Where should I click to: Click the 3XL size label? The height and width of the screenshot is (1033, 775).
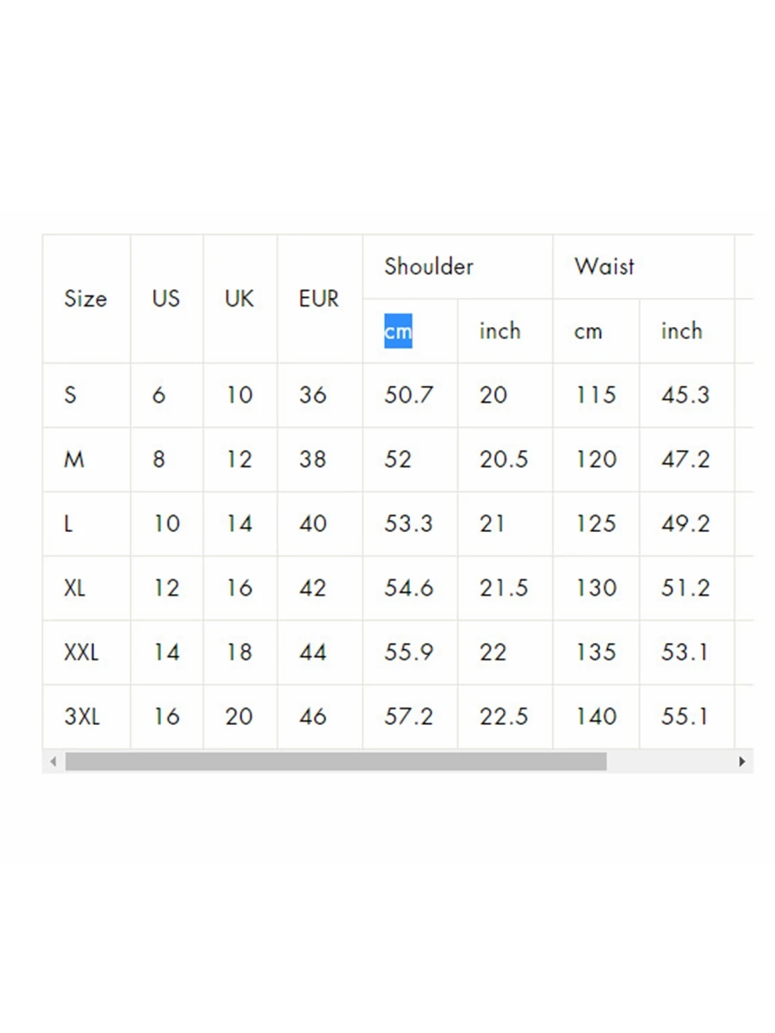82,716
